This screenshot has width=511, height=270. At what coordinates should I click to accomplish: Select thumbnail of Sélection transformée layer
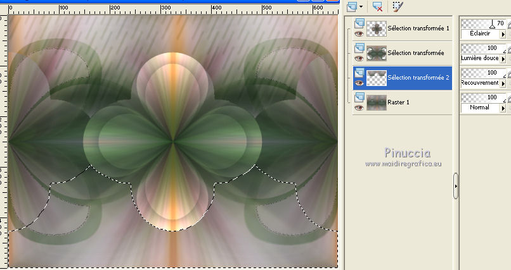[377, 53]
